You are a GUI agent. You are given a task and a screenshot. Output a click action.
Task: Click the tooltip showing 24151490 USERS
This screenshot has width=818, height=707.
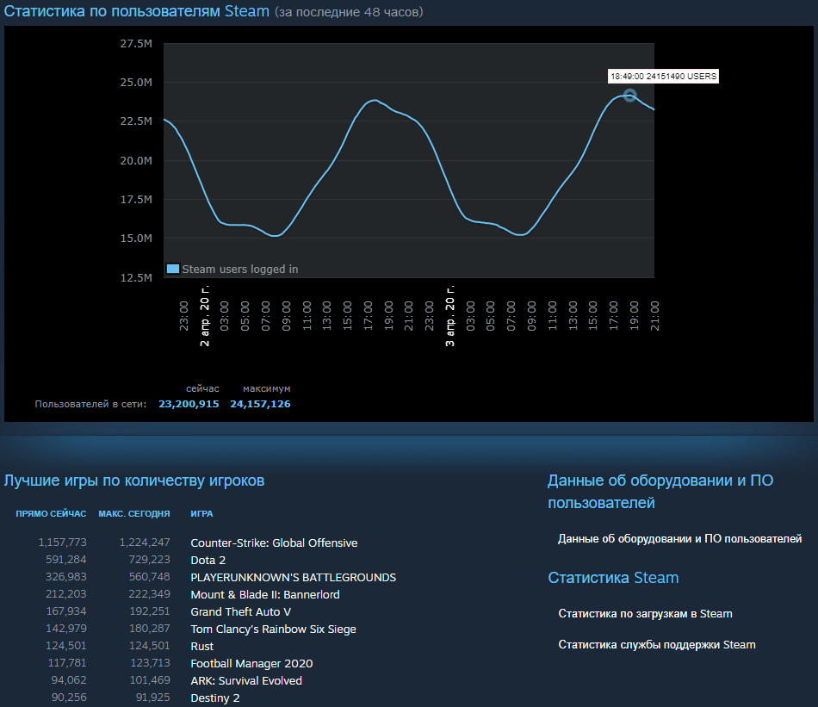663,76
